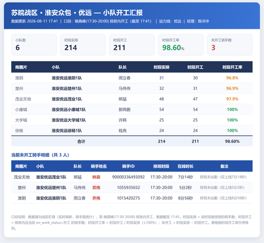Click captain name 许韩
Screen dimensions: 264x243
(x=122, y=120)
